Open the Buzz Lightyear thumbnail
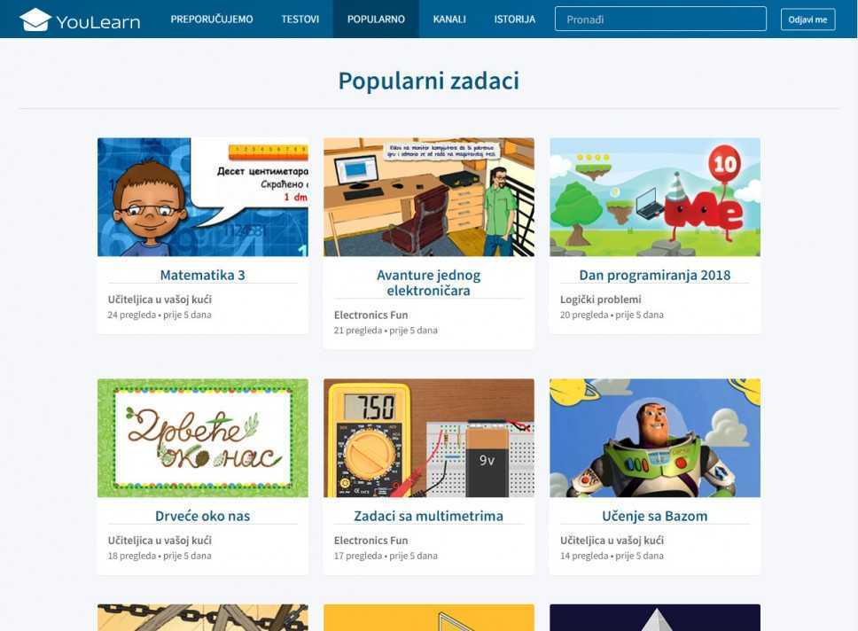This screenshot has width=858, height=631. click(x=655, y=438)
